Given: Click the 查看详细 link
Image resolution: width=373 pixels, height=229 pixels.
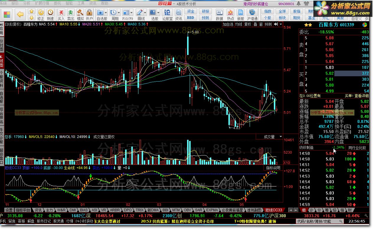Looking at the screenshot, I should coord(361,96).
